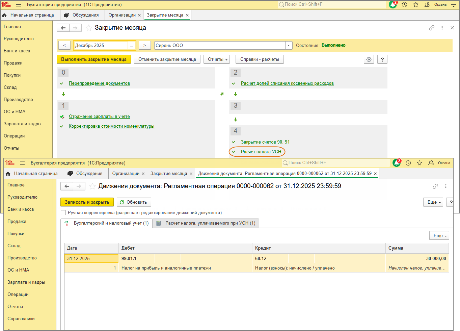
Task: Open Расчет долей списания косвенных расходов
Action: (x=287, y=83)
